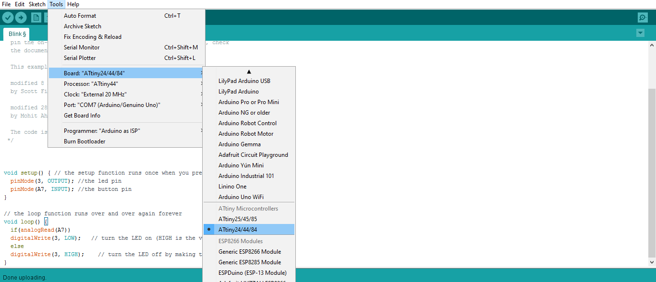This screenshot has width=656, height=282.
Task: Select Linino One board
Action: coord(249,187)
